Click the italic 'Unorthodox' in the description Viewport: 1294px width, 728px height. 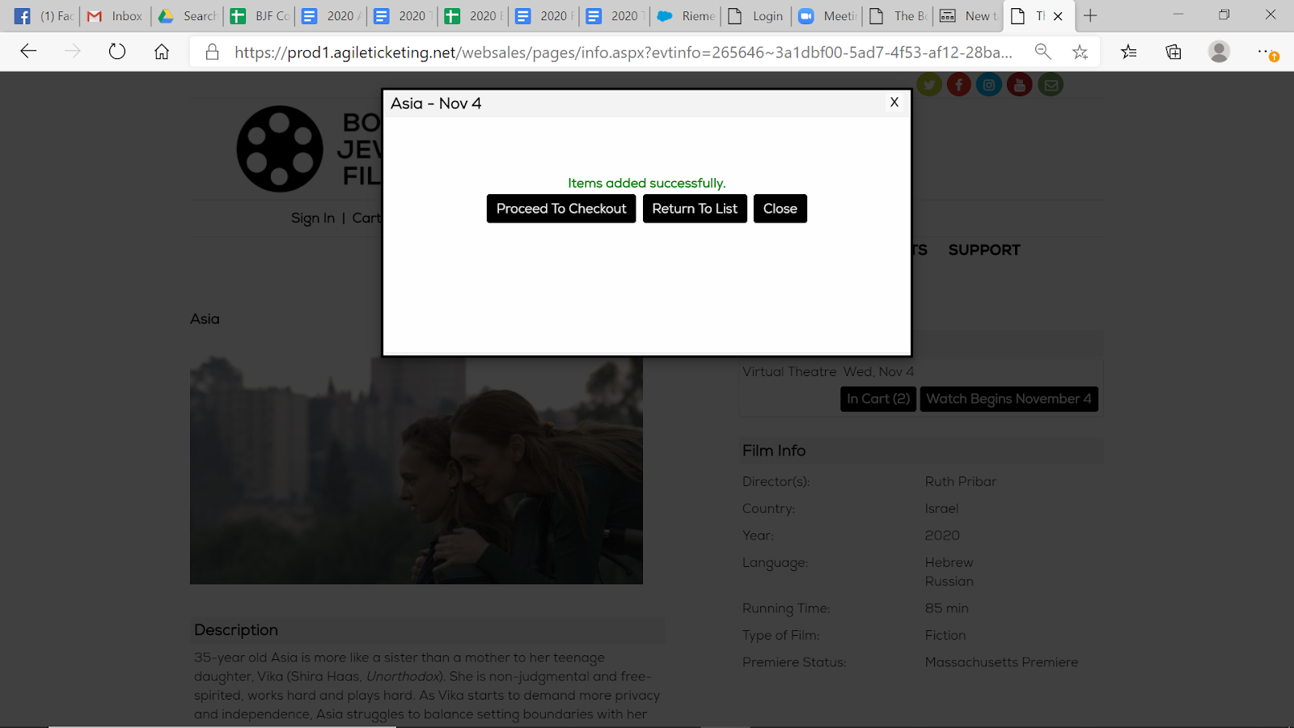pyautogui.click(x=403, y=676)
